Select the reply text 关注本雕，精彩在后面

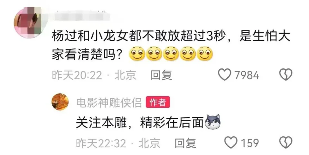coord(140,123)
